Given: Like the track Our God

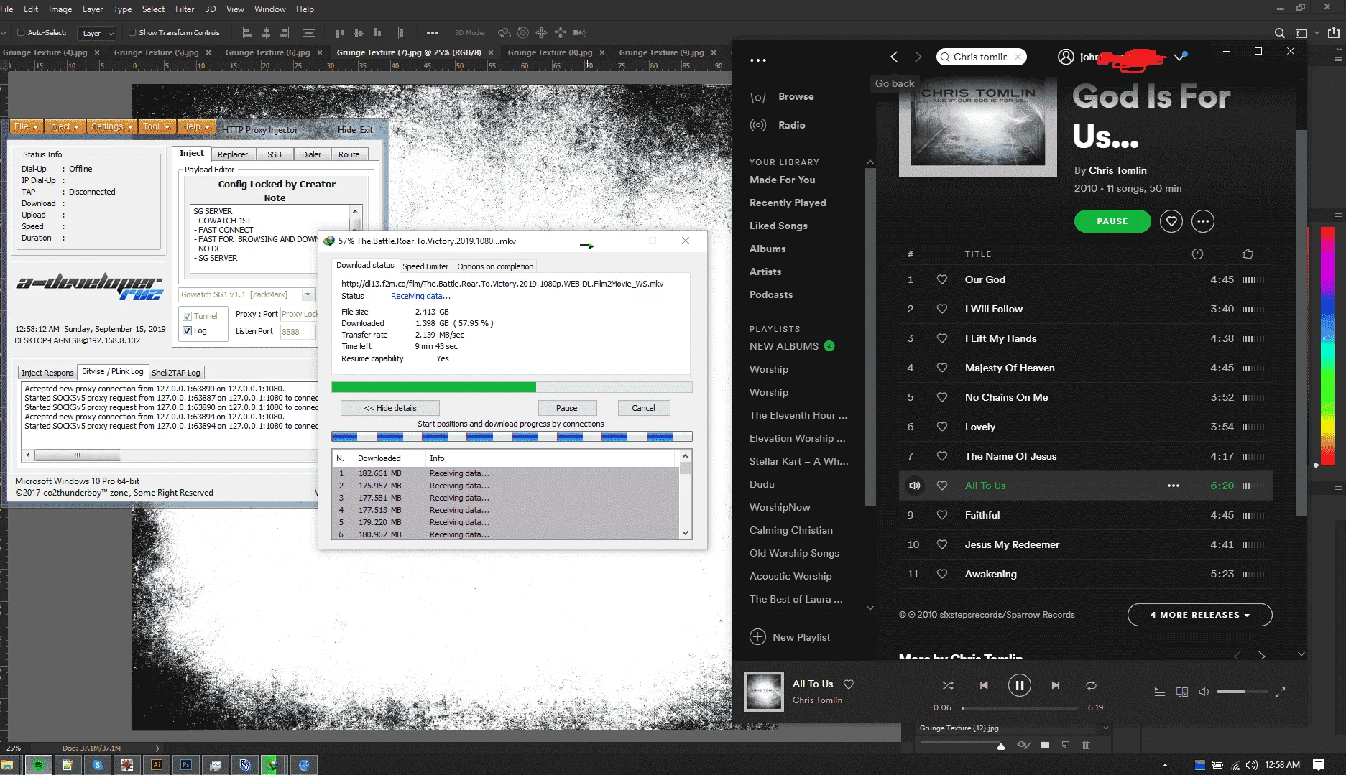Looking at the screenshot, I should click(x=941, y=279).
